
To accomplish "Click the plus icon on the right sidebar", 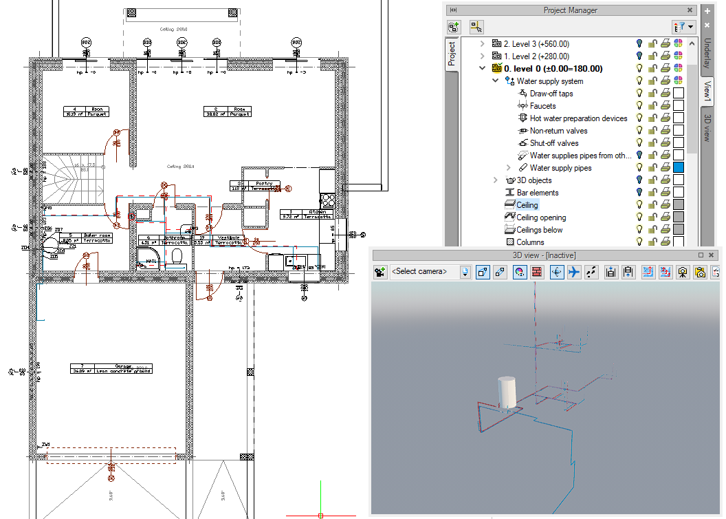I will click(x=707, y=11).
